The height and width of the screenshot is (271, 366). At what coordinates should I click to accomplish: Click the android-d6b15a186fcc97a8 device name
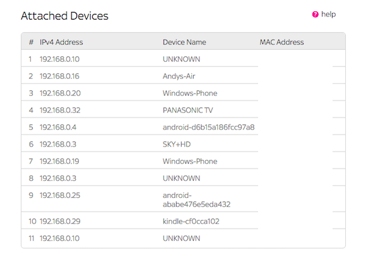pyautogui.click(x=208, y=128)
